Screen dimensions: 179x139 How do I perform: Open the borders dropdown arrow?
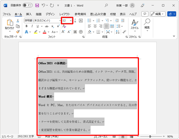102,32
